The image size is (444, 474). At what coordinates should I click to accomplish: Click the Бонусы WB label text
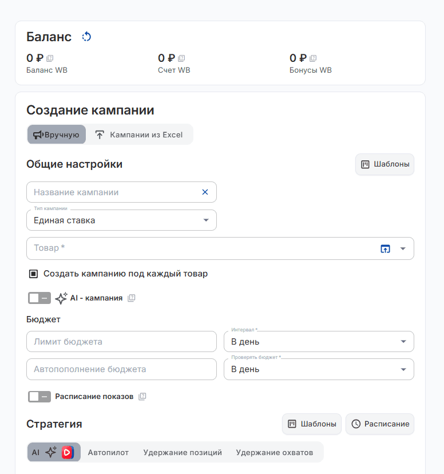click(x=311, y=70)
